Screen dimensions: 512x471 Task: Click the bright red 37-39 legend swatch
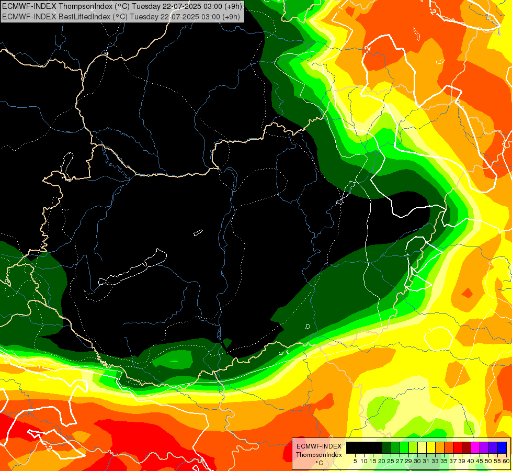click(x=458, y=447)
